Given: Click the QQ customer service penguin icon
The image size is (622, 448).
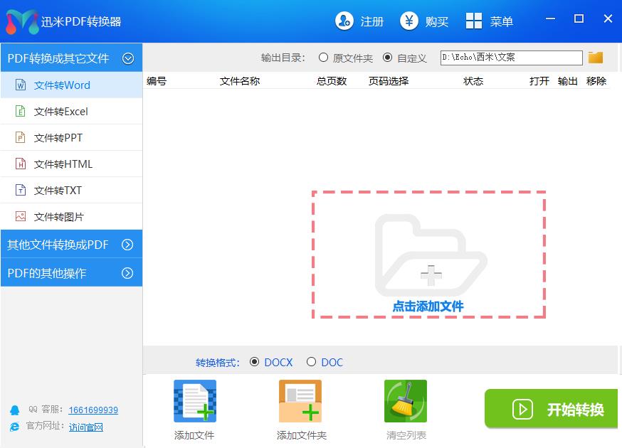Looking at the screenshot, I should (x=15, y=410).
